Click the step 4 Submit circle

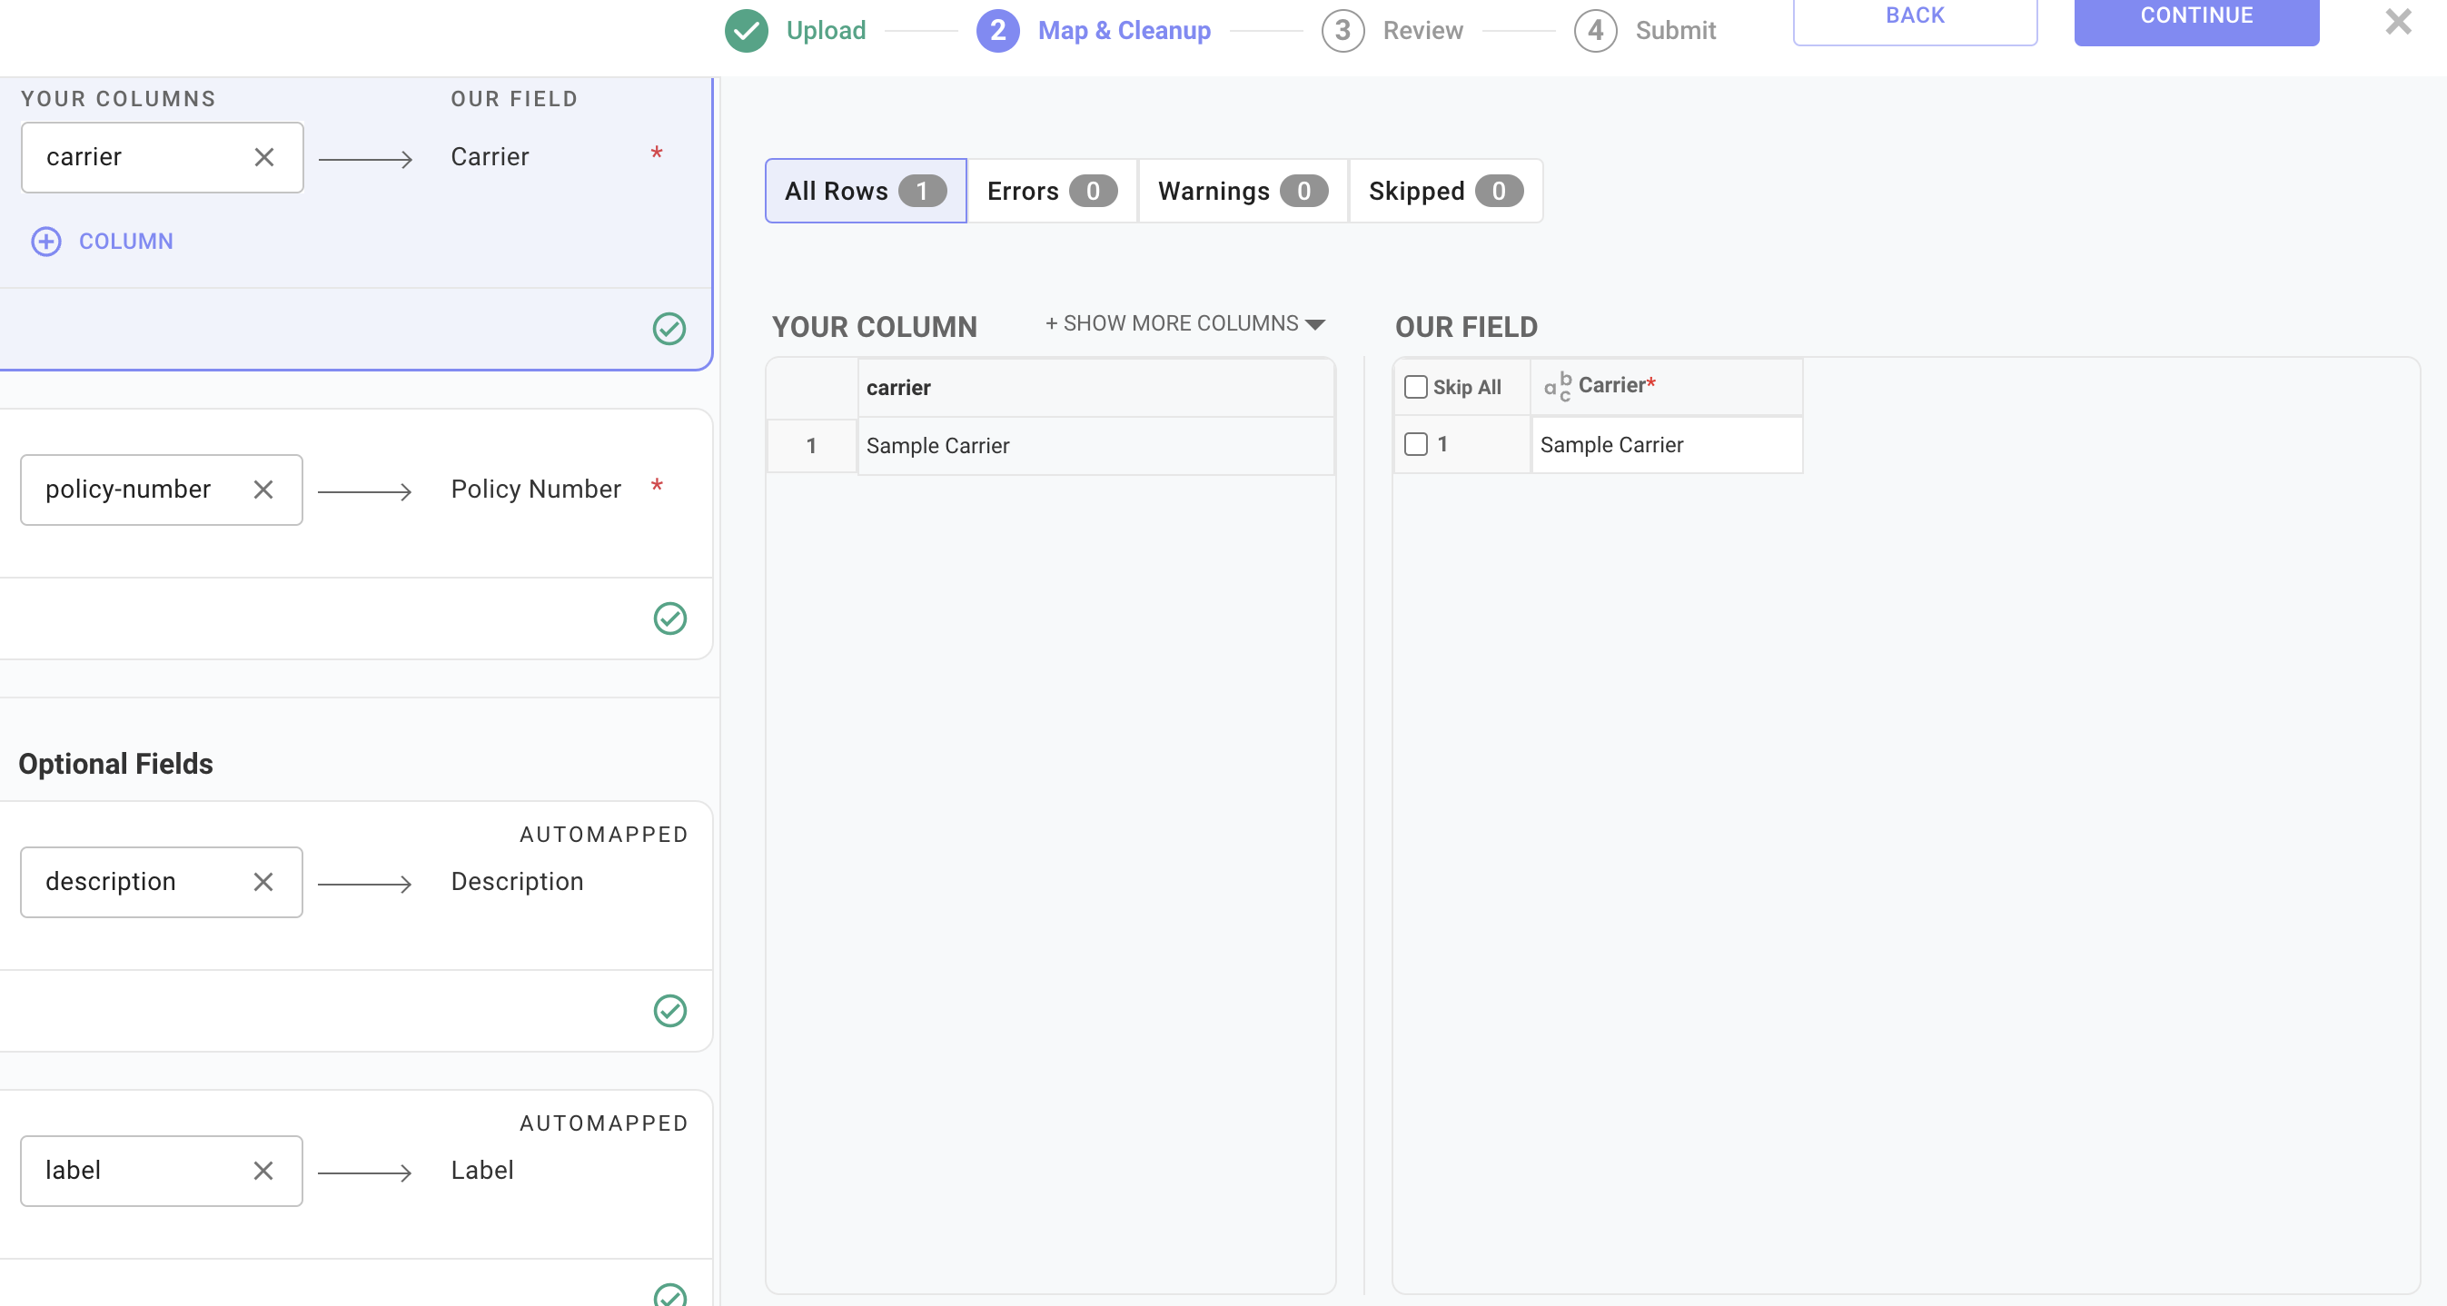1595,30
